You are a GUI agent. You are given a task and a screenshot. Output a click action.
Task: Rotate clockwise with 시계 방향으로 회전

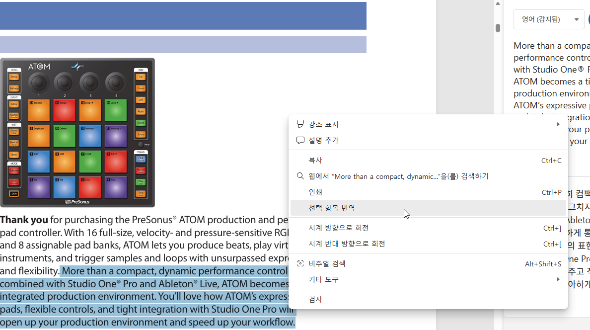click(x=339, y=228)
